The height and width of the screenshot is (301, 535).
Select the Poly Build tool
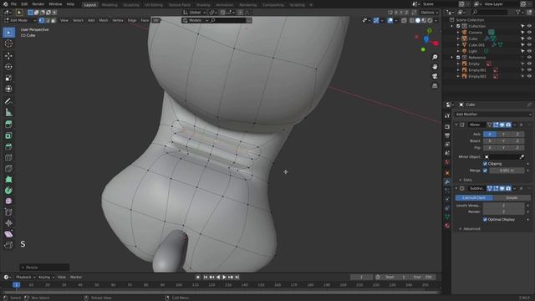point(8,180)
